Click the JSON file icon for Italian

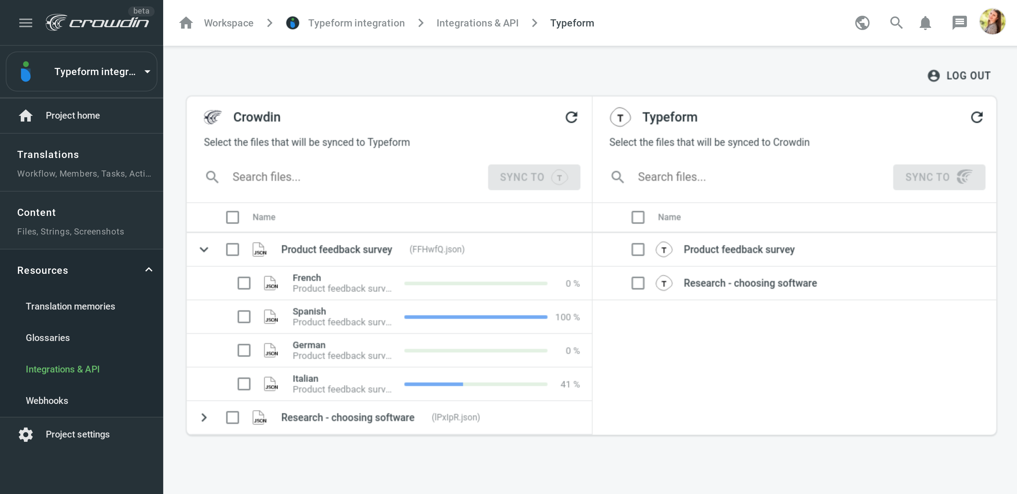[271, 383]
